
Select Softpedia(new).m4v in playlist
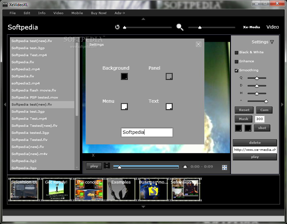(42, 154)
